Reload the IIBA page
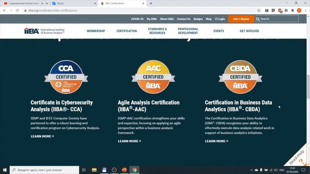310x174 pixels. coord(17,11)
